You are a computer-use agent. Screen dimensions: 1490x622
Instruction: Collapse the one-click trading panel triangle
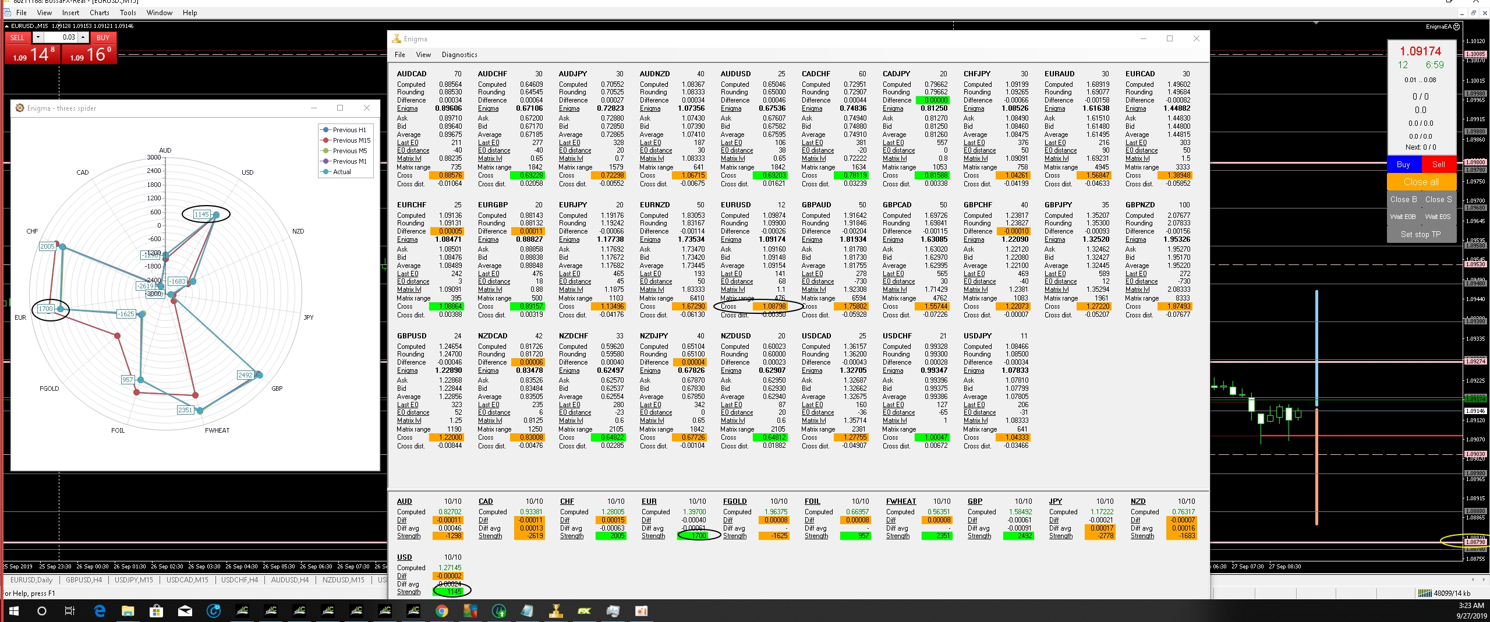[7, 26]
